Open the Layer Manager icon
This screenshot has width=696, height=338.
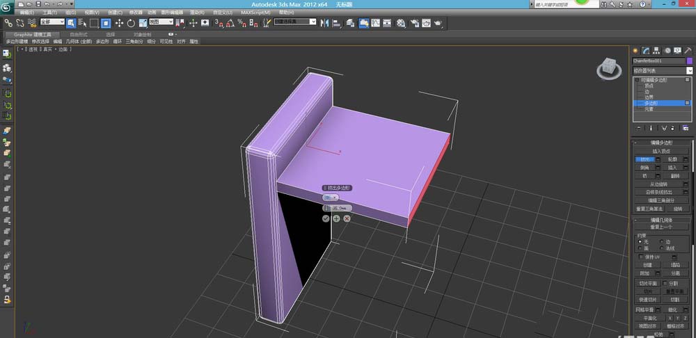[x=351, y=23]
